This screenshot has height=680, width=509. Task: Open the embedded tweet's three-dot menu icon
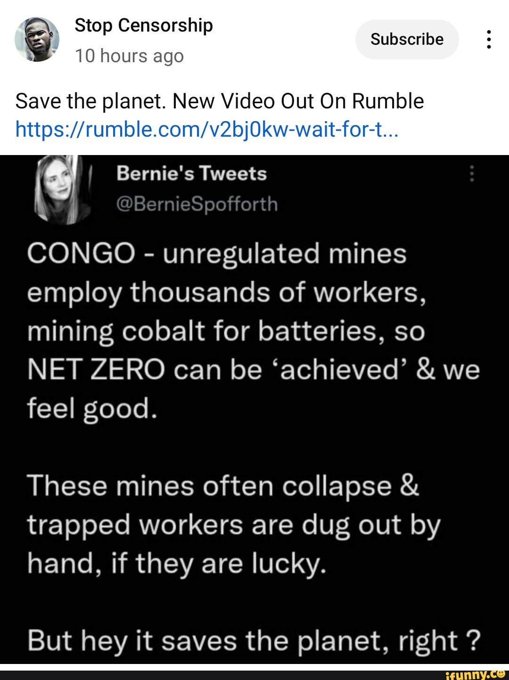pos(472,174)
